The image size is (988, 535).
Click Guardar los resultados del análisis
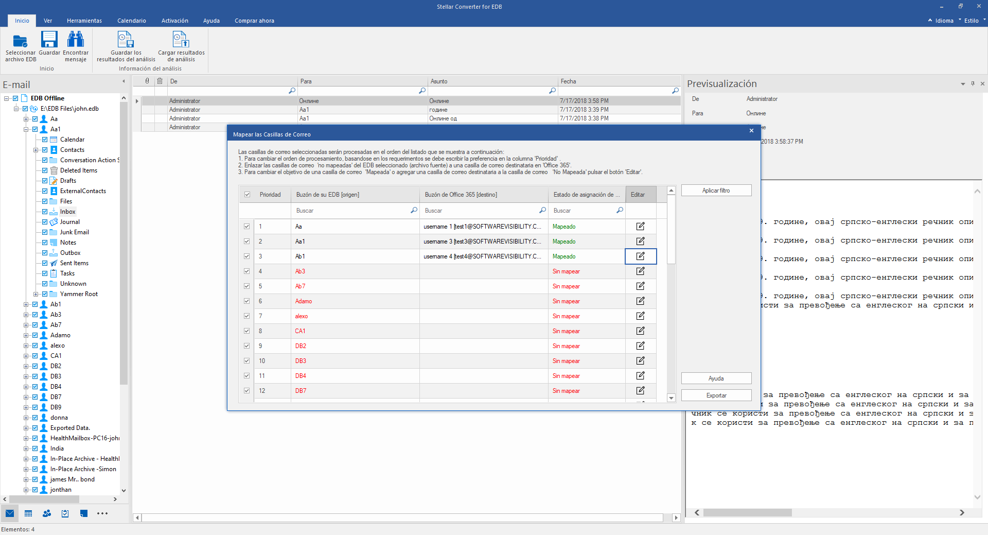coord(126,40)
